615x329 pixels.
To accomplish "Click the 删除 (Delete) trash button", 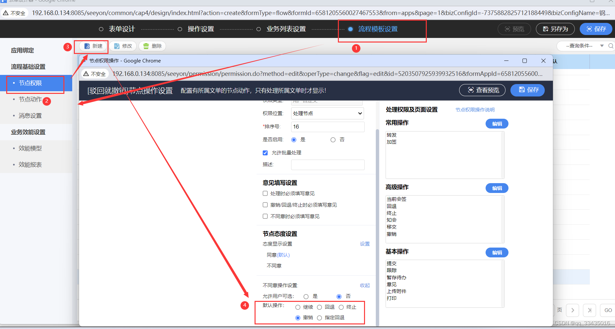I will [x=152, y=46].
